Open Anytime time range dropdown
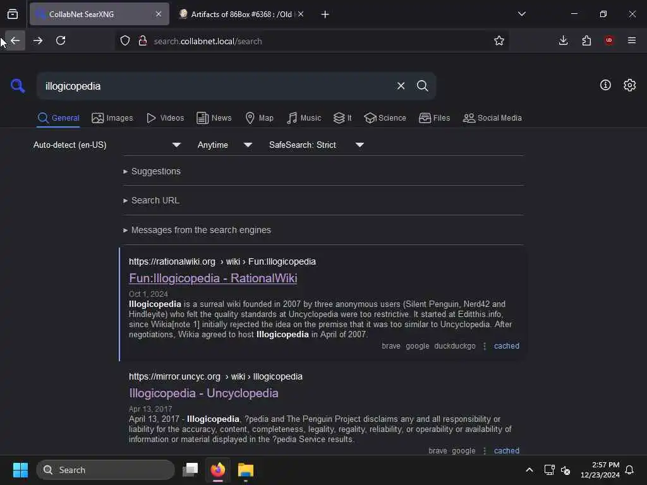Viewport: 647px width, 485px height. 224,145
